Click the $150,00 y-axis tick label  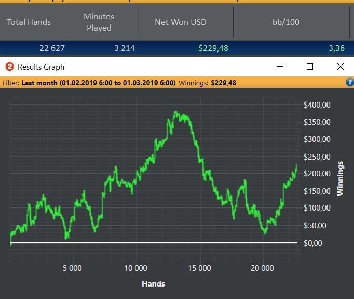(317, 191)
